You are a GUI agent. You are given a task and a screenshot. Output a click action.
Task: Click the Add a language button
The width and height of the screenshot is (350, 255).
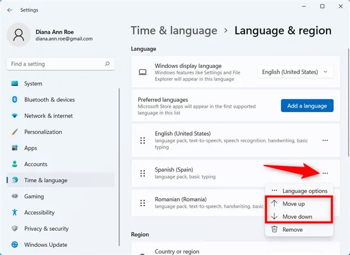pos(307,106)
